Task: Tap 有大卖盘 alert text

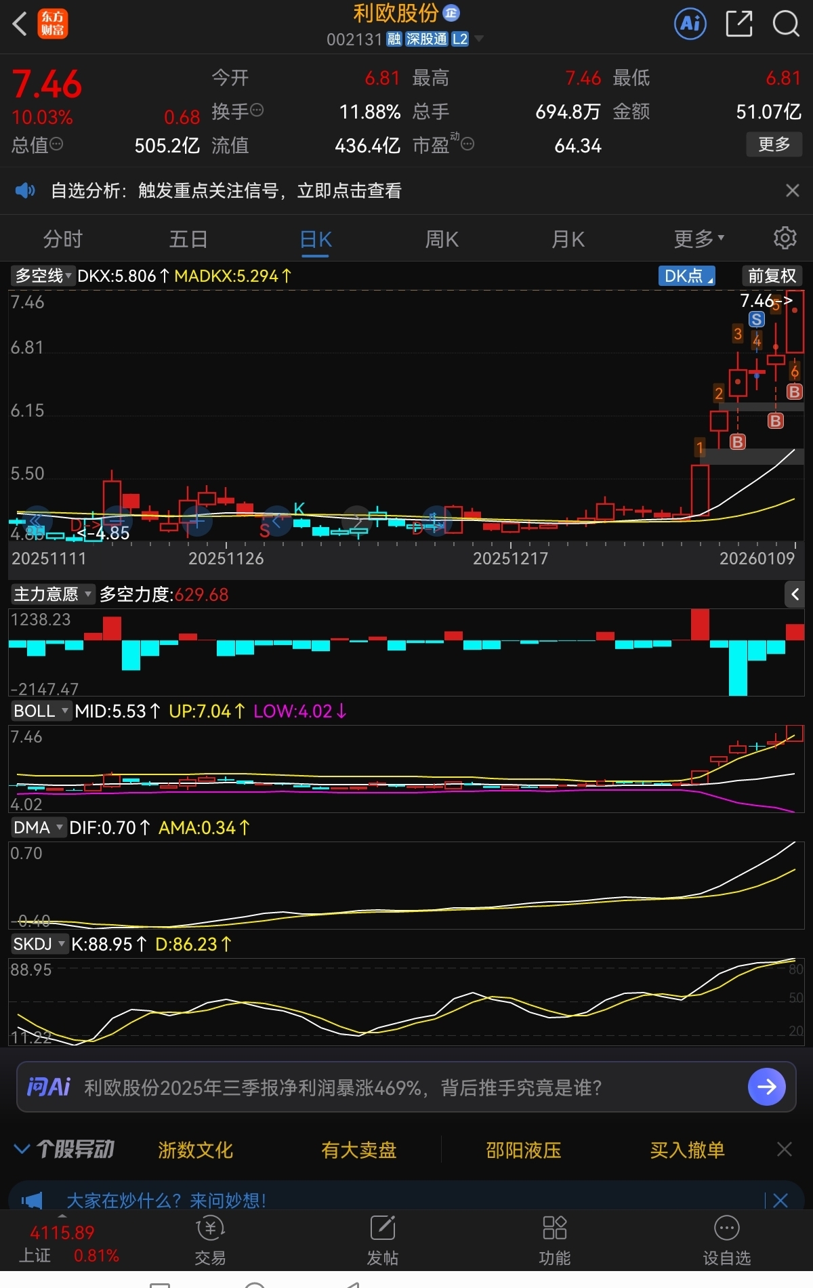Action: tap(359, 1150)
